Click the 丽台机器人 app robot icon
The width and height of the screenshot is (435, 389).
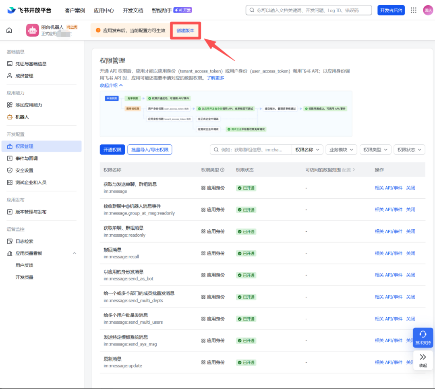click(x=32, y=30)
